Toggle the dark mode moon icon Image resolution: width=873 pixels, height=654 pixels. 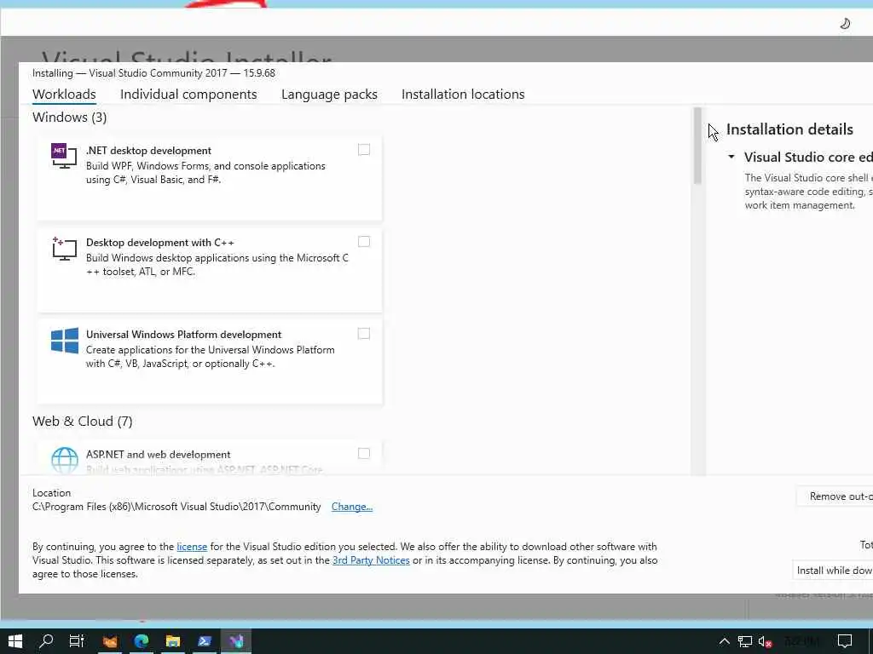tap(845, 23)
